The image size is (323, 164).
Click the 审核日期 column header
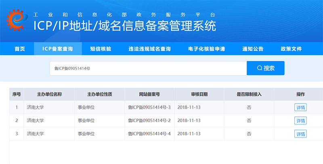tap(199, 94)
